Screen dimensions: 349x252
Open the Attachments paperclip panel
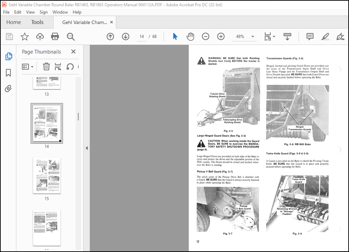tap(8, 89)
